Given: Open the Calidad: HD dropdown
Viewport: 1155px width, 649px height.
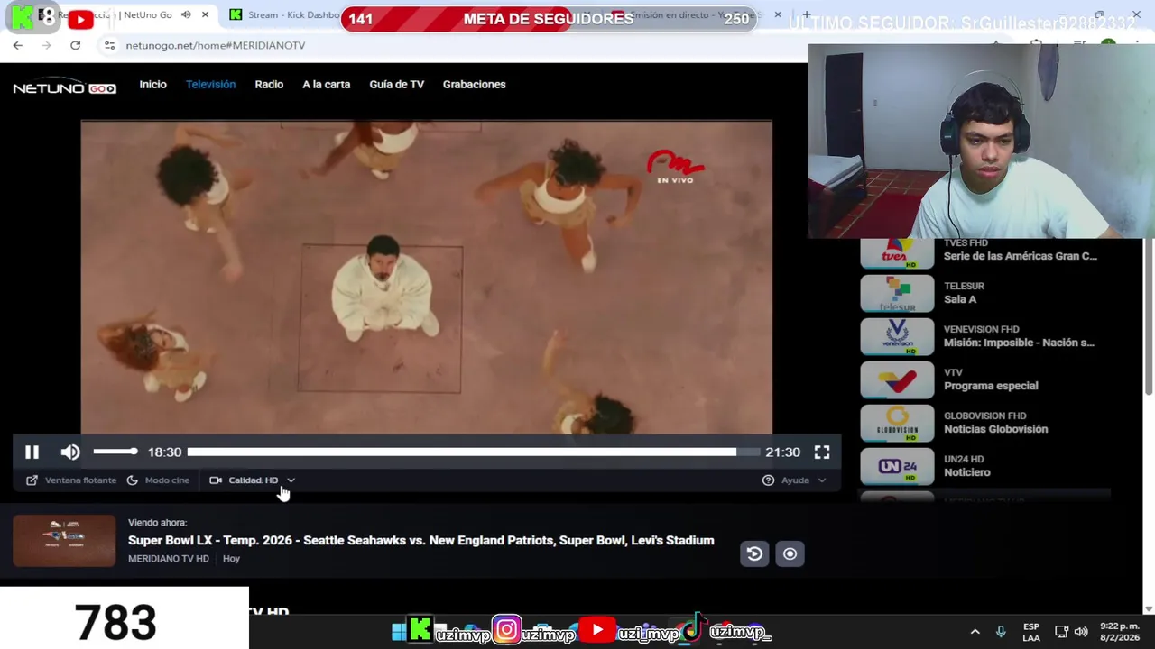Looking at the screenshot, I should click(x=253, y=480).
